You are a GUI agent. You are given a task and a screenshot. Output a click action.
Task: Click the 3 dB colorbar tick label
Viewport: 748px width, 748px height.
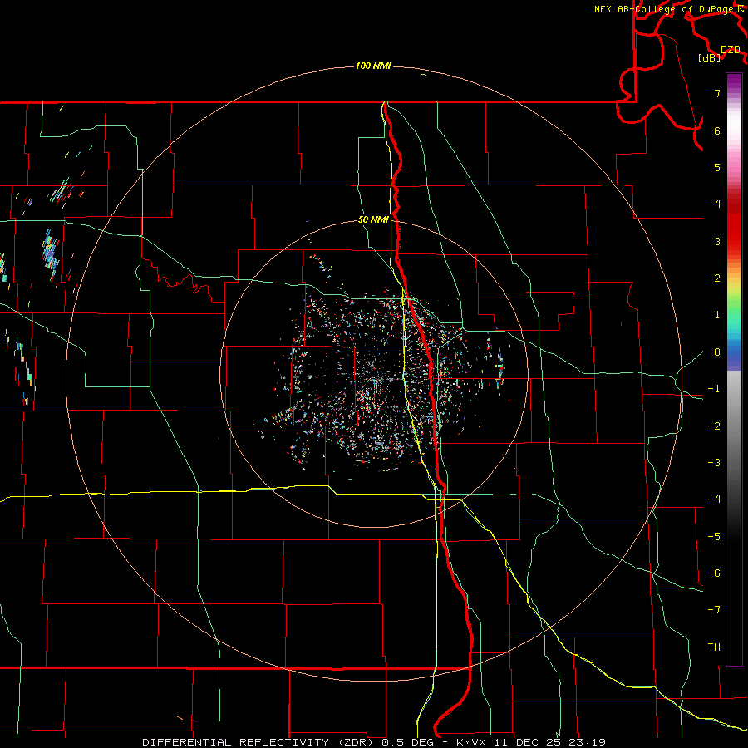click(717, 241)
